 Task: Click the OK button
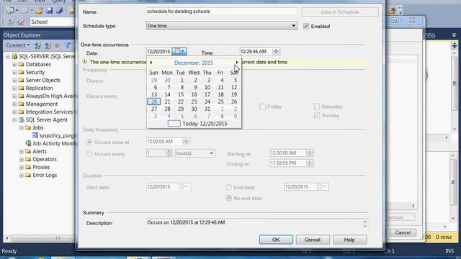[276, 240]
